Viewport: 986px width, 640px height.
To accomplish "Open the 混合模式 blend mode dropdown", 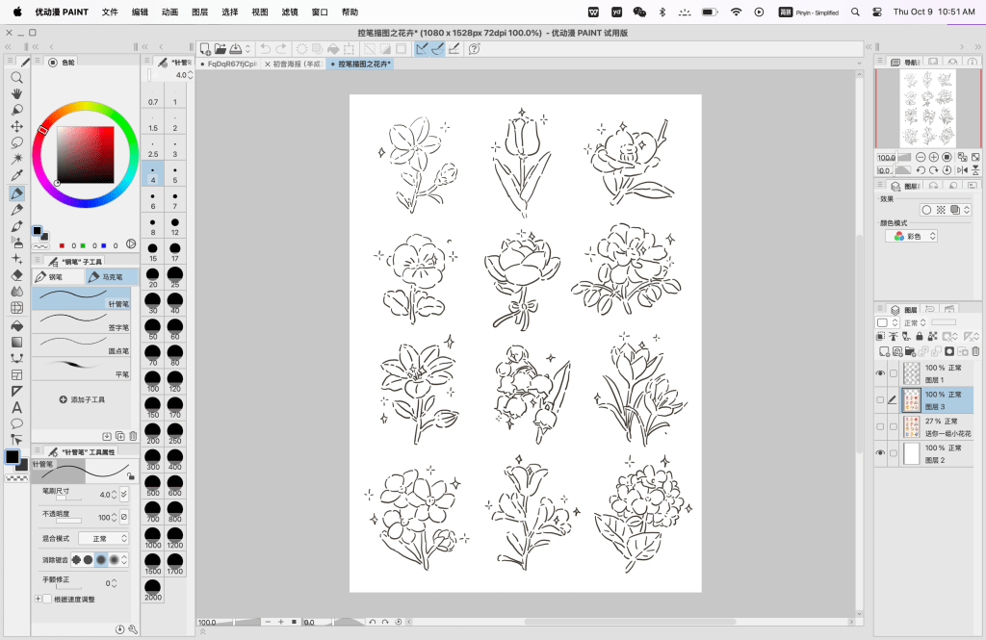I will tap(104, 539).
